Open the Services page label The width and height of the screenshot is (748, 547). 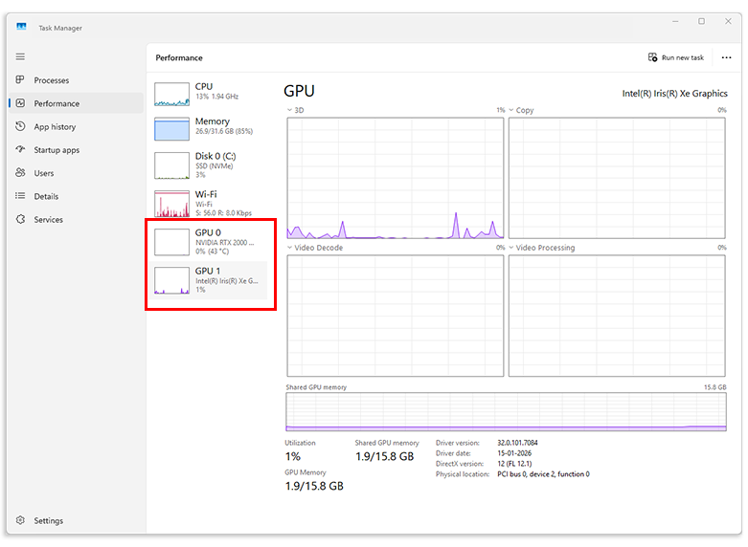[x=48, y=220]
